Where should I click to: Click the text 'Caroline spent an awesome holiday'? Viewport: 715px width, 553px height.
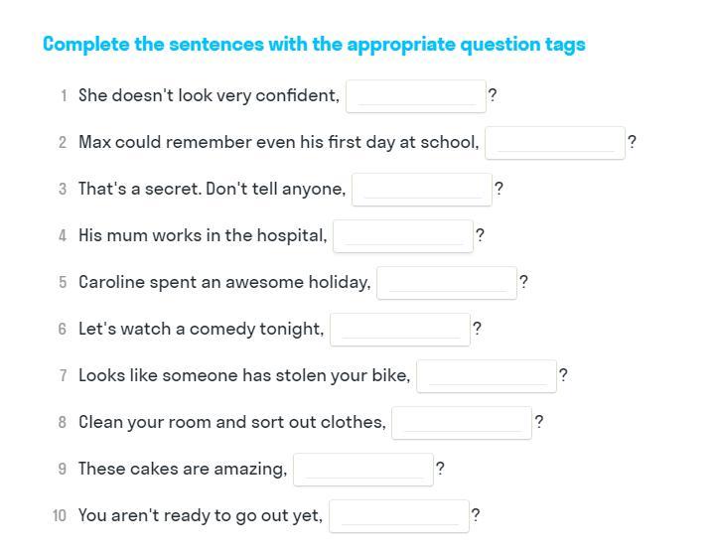224,283
